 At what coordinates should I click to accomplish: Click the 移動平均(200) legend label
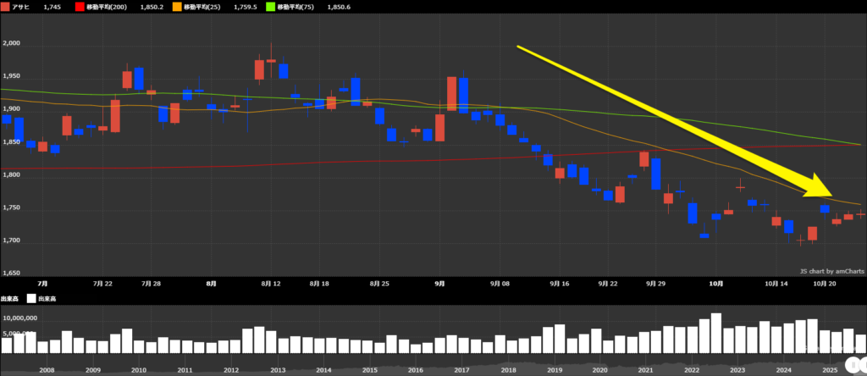coord(106,8)
